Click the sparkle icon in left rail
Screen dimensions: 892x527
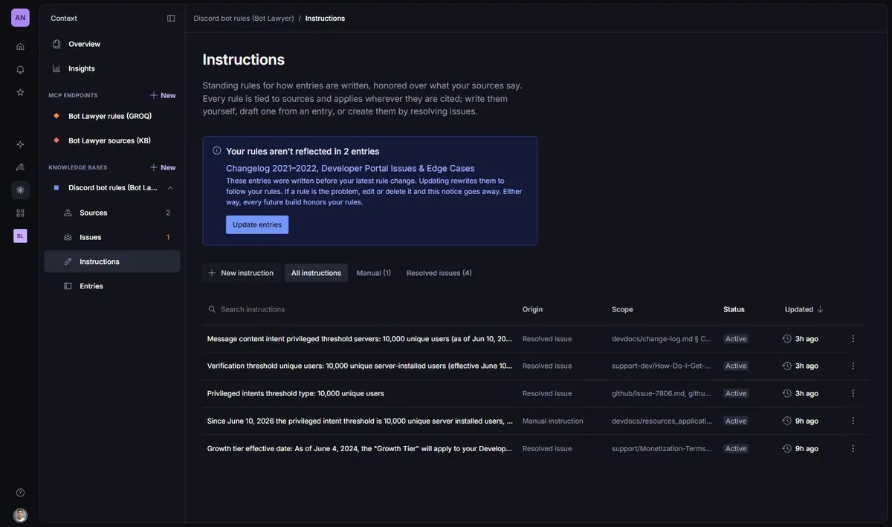pyautogui.click(x=20, y=143)
